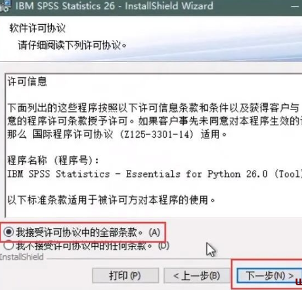Click the 我接受许可协议中的全部条款 label text
Screen dimensions: 302x290
click(x=88, y=233)
